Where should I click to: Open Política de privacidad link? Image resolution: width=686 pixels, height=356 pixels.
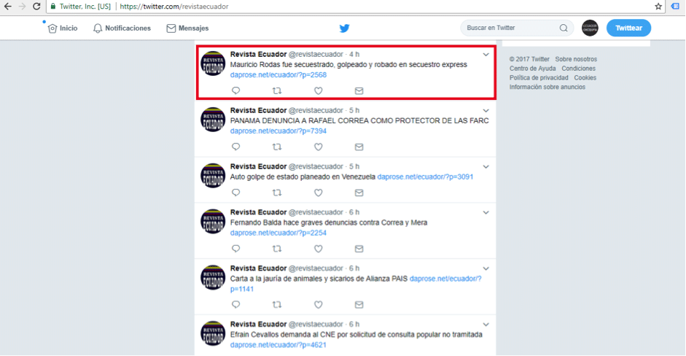pyautogui.click(x=539, y=78)
